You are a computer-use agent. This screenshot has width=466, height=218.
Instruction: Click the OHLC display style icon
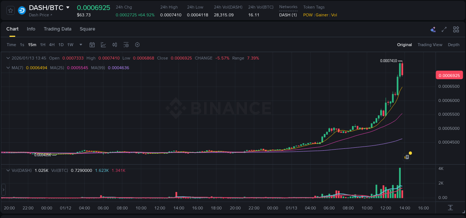point(114,45)
